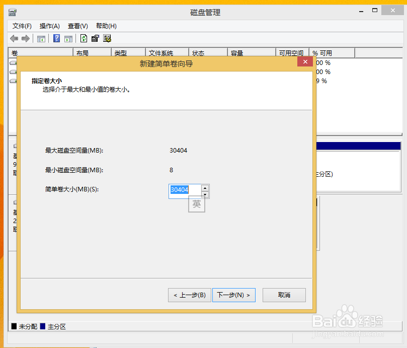
Task: Increase volume size using the up spinner arrow
Action: coord(205,187)
